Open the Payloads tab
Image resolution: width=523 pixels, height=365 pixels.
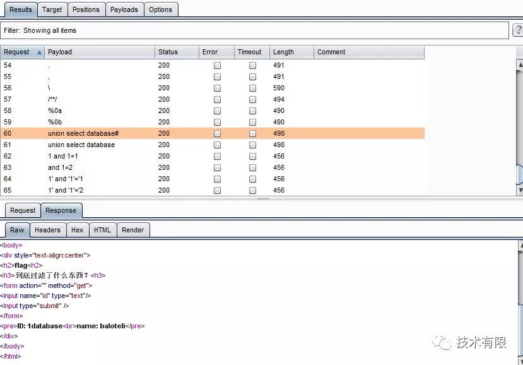pos(124,9)
